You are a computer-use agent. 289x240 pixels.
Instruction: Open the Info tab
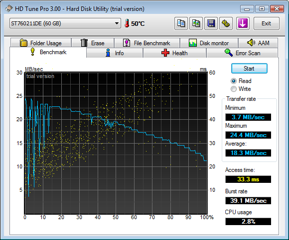pos(115,53)
